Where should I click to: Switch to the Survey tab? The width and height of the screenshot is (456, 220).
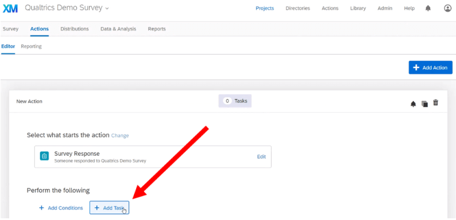point(10,29)
